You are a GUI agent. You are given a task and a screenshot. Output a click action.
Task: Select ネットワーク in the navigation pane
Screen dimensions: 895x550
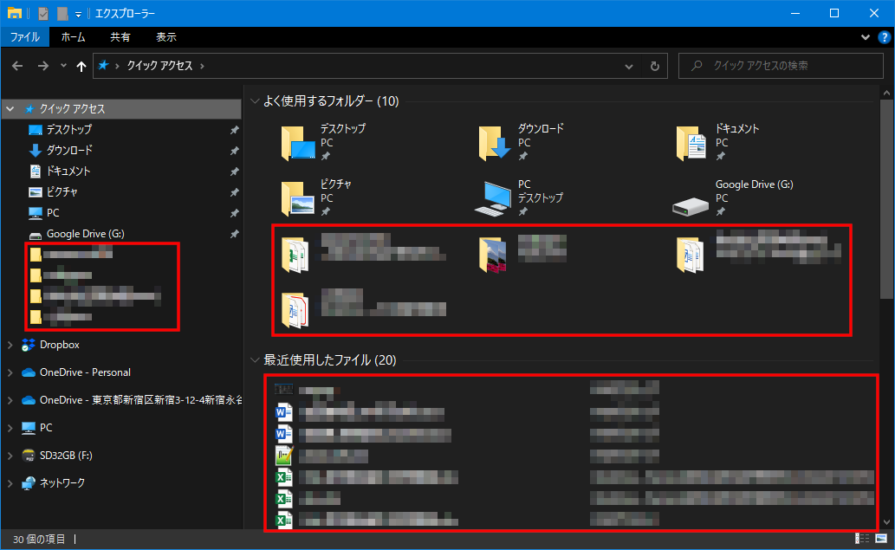(x=62, y=483)
